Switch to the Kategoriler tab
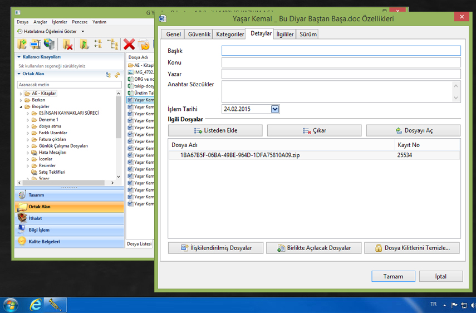 pyautogui.click(x=229, y=35)
